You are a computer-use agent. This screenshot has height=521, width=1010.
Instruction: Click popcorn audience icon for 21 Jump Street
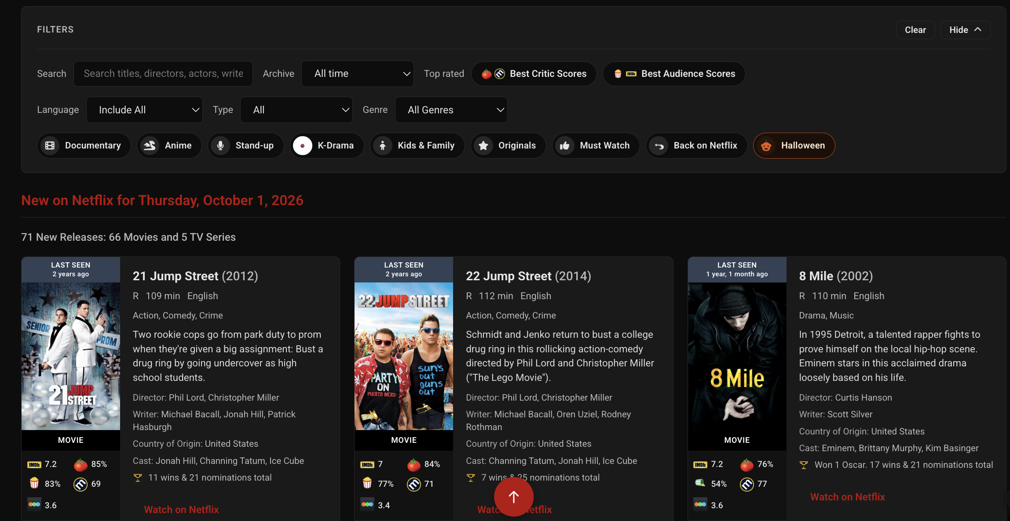click(x=34, y=484)
